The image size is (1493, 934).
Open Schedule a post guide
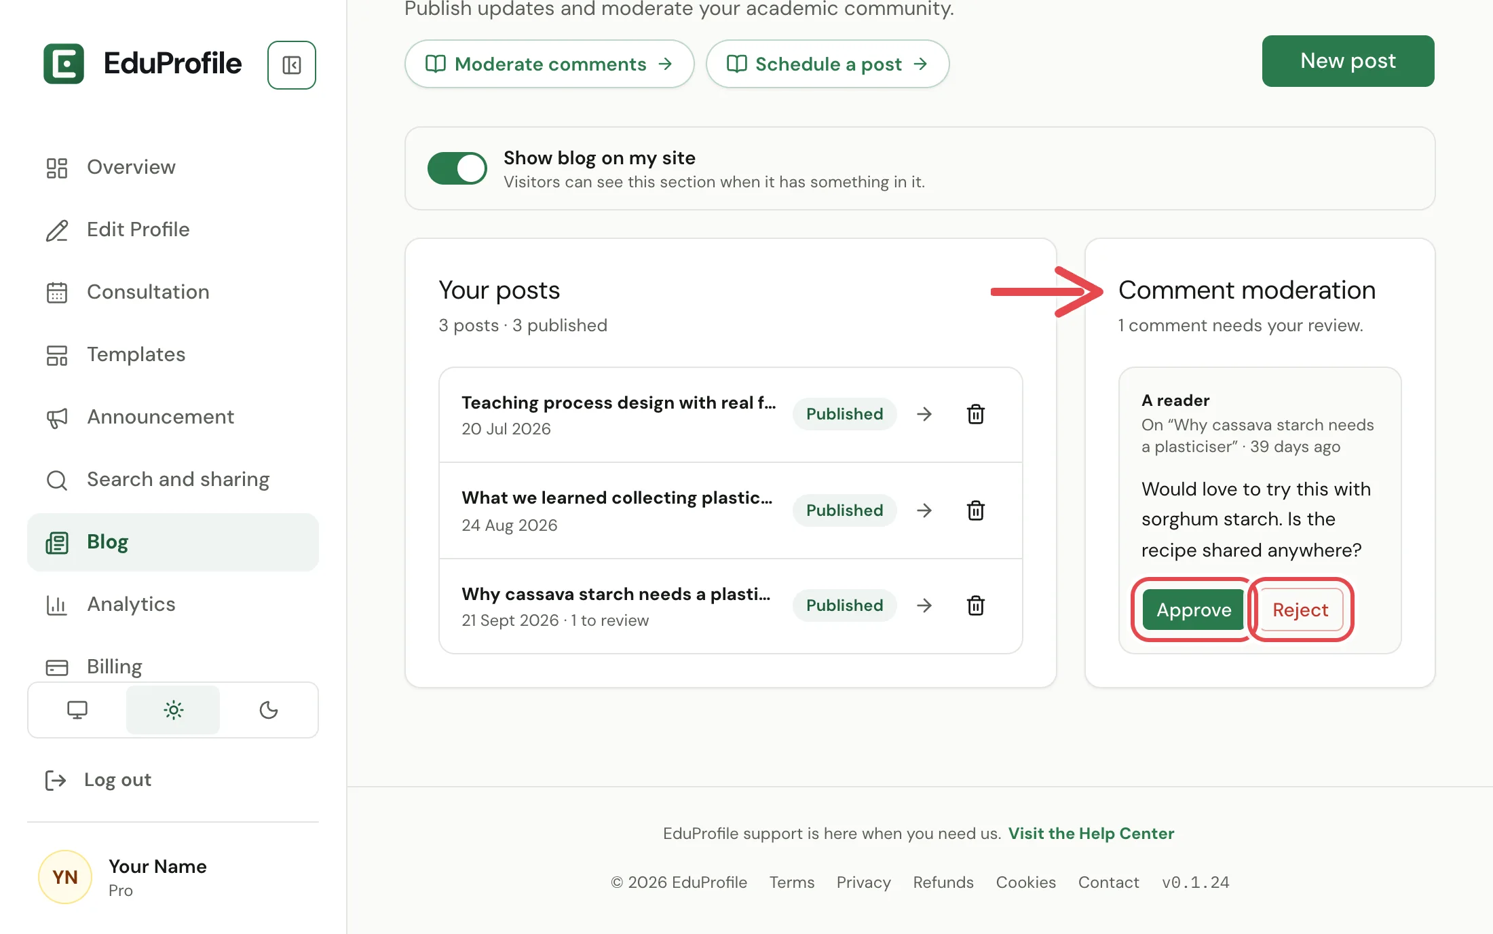(x=827, y=64)
